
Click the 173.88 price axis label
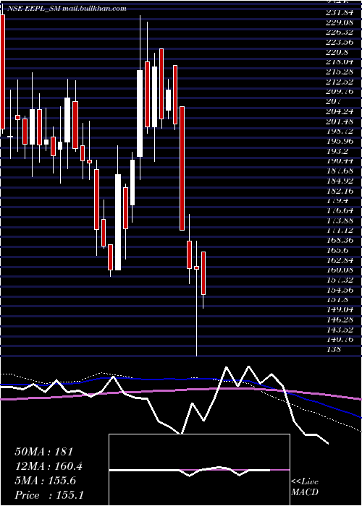coord(339,220)
